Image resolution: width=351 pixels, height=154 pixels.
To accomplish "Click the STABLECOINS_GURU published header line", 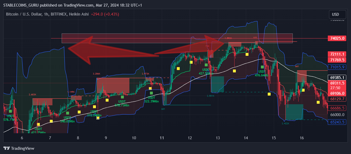I will click(72, 5).
